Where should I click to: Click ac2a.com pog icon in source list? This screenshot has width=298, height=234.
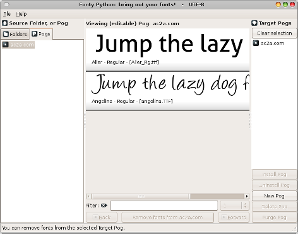6,45
